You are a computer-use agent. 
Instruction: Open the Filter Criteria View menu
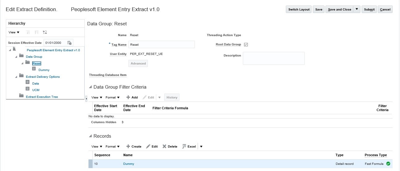[97, 98]
